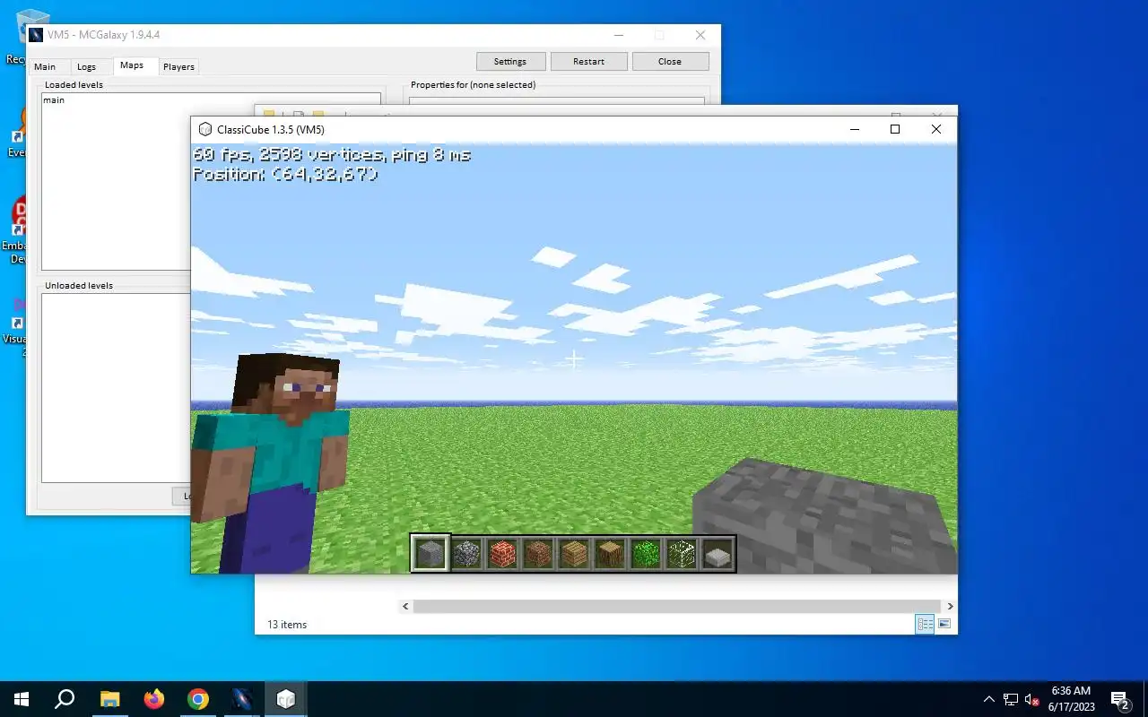This screenshot has height=717, width=1148.
Task: Select 'main' in Loaded levels list
Action: point(54,100)
